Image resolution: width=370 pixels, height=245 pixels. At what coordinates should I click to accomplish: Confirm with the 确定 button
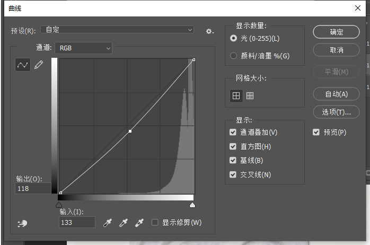336,32
